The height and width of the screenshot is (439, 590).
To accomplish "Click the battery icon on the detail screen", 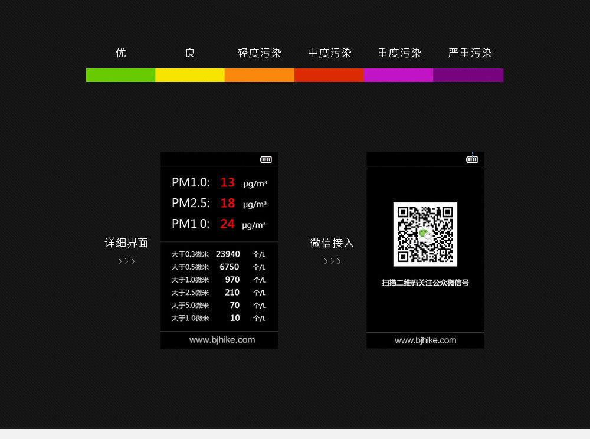I will [266, 159].
